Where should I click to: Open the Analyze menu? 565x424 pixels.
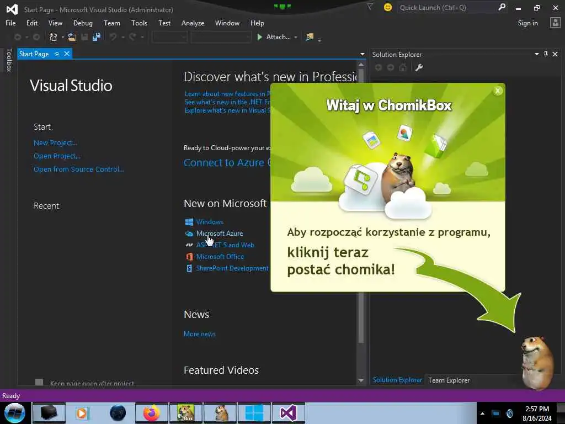click(193, 23)
